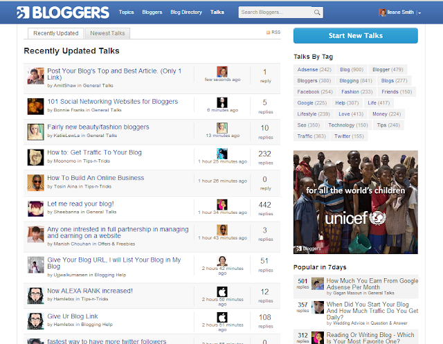This screenshot has width=443, height=344.
Task: Click avatar beside 'When Did You Start Your Blog'
Action: click(318, 307)
